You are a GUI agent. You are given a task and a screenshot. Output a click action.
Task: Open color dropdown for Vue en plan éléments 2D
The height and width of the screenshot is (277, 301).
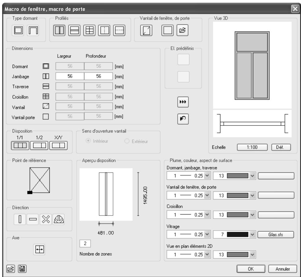coord(252,254)
